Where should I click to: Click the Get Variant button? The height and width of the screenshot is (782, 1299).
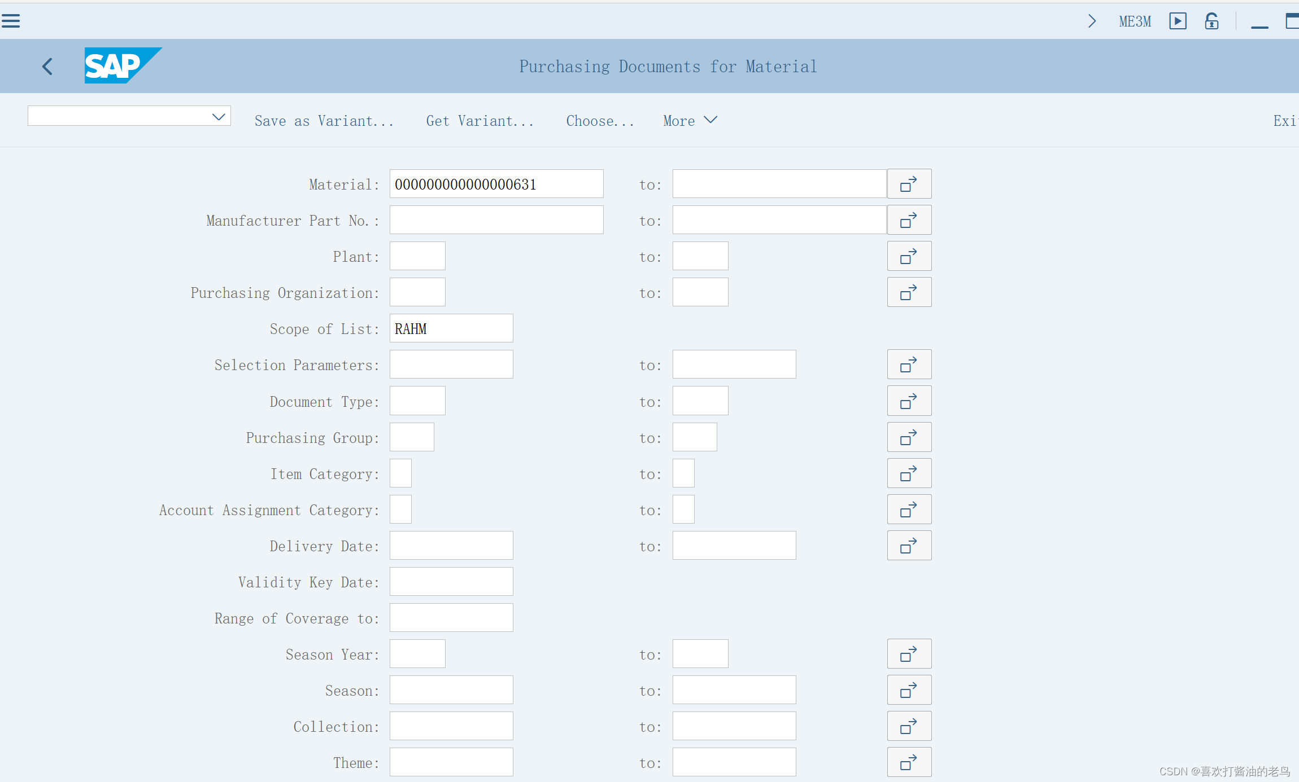pyautogui.click(x=480, y=121)
